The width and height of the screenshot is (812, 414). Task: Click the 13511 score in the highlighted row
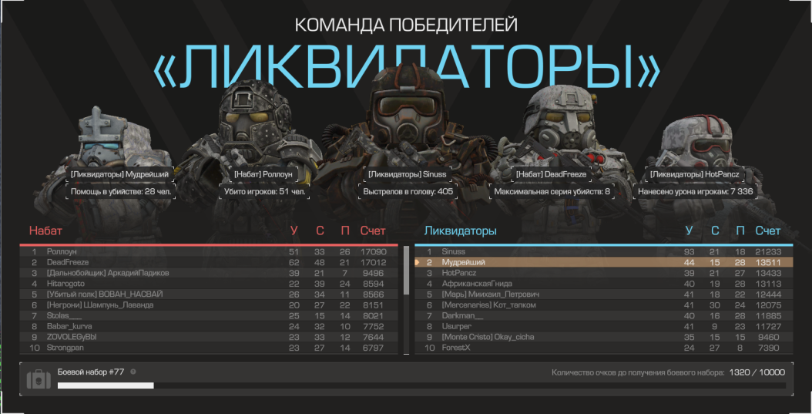(x=768, y=262)
